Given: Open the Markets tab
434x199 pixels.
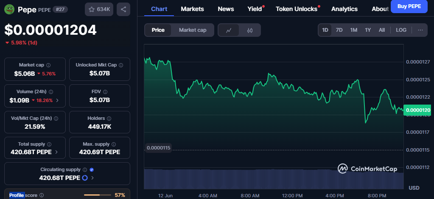Looking at the screenshot, I should click(192, 9).
